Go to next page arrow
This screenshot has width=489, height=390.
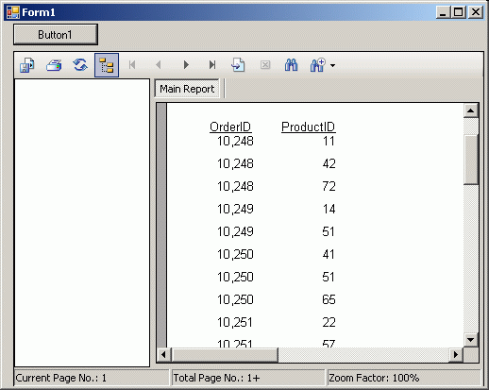186,65
